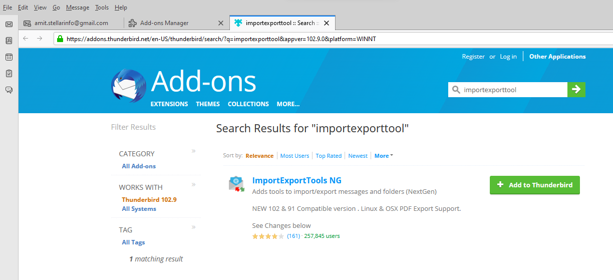Viewport: 613px width, 280px height.
Task: Open the File menu
Action: (x=8, y=8)
